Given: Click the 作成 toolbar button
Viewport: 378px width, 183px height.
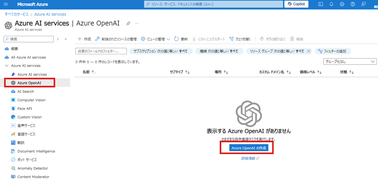Looking at the screenshot, I should (x=84, y=39).
